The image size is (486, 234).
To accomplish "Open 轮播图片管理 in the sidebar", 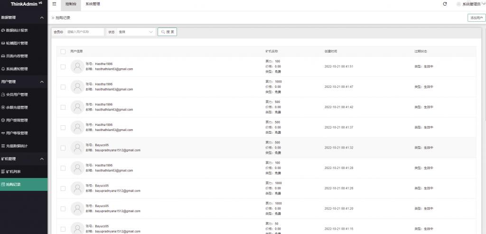I will pos(17,43).
